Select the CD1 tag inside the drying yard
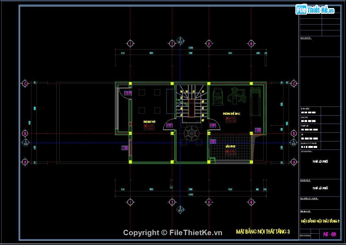This screenshot has width=346, height=245. pos(213,141)
